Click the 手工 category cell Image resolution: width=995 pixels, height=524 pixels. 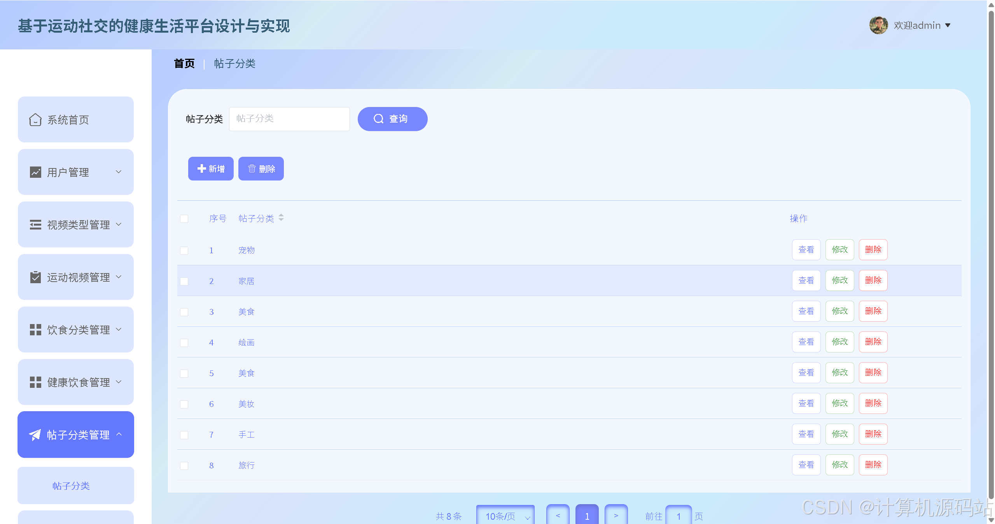247,435
